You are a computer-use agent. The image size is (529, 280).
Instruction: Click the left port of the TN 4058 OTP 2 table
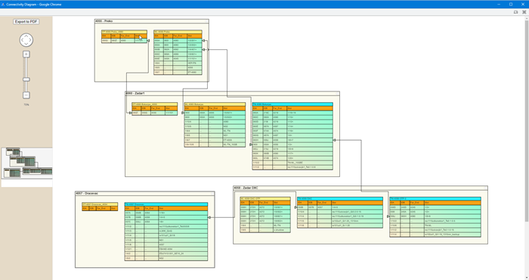[388, 216]
